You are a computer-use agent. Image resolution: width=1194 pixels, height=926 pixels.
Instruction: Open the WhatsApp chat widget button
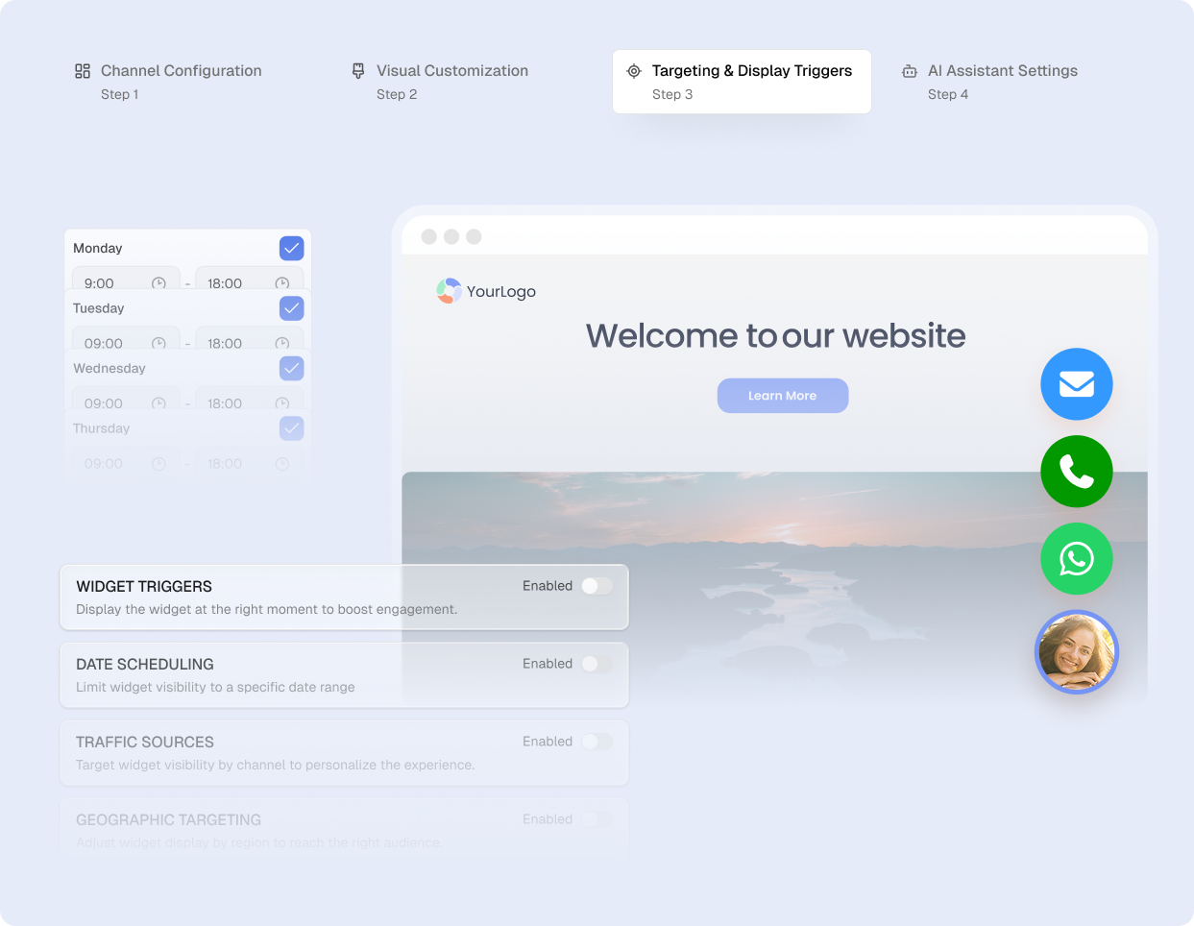pos(1076,559)
